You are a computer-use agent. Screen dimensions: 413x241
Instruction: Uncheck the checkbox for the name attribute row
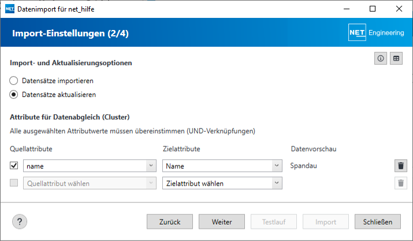14,165
